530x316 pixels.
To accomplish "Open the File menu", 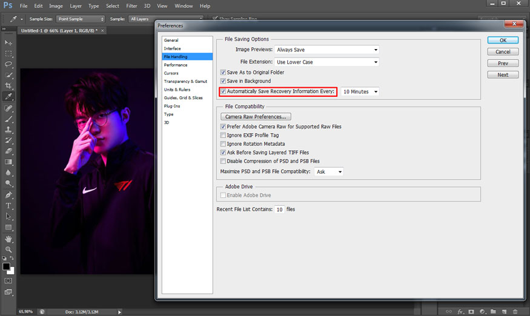I will click(x=24, y=6).
